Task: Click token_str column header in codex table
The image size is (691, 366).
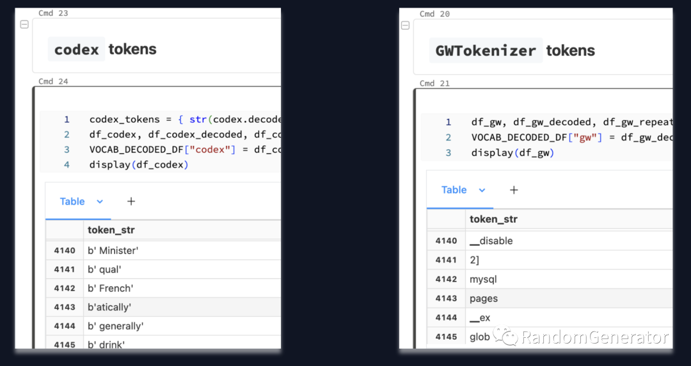Action: click(111, 230)
